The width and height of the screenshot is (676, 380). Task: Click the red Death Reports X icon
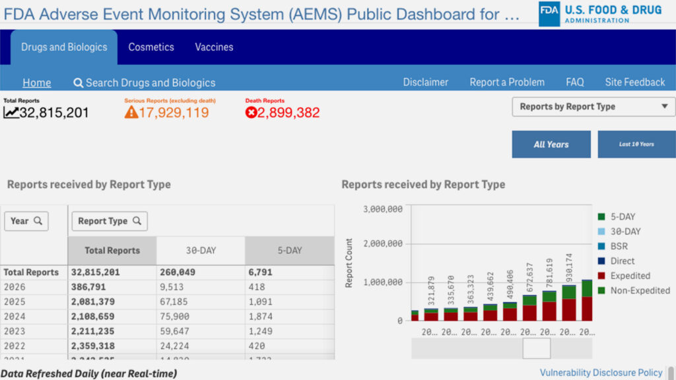point(251,113)
